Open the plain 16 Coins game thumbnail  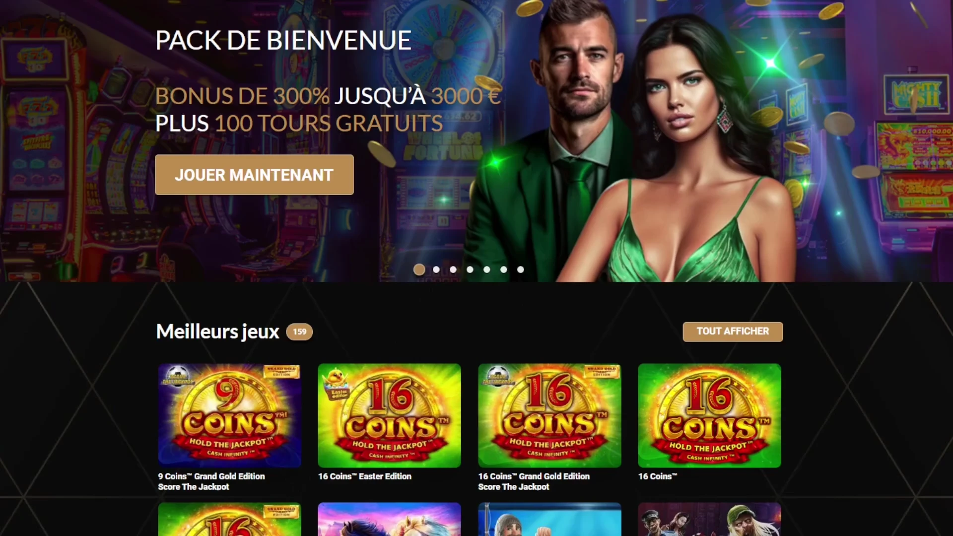[x=709, y=415]
